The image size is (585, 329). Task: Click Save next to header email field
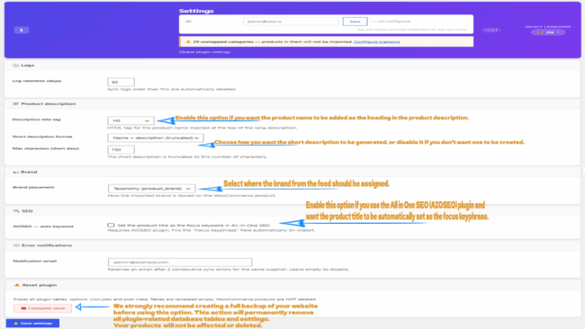355,22
